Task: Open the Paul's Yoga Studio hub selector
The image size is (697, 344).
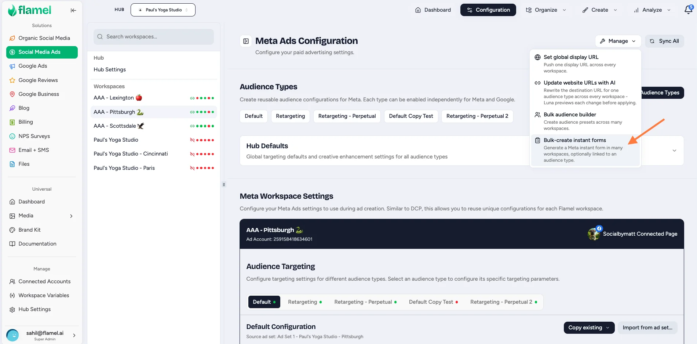Action: (163, 10)
